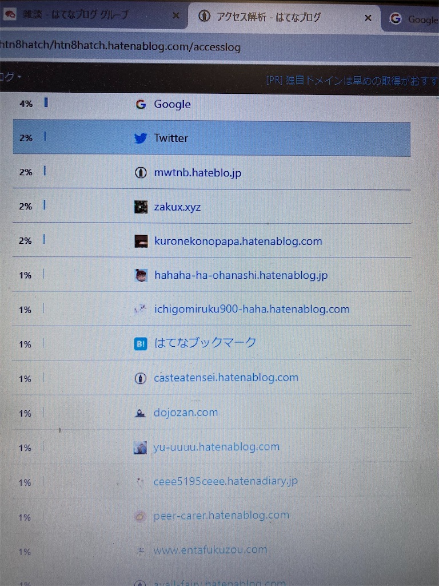Screen dimensions: 439x586
Task: Click the favicon beside zakux.xyz
Action: click(141, 207)
